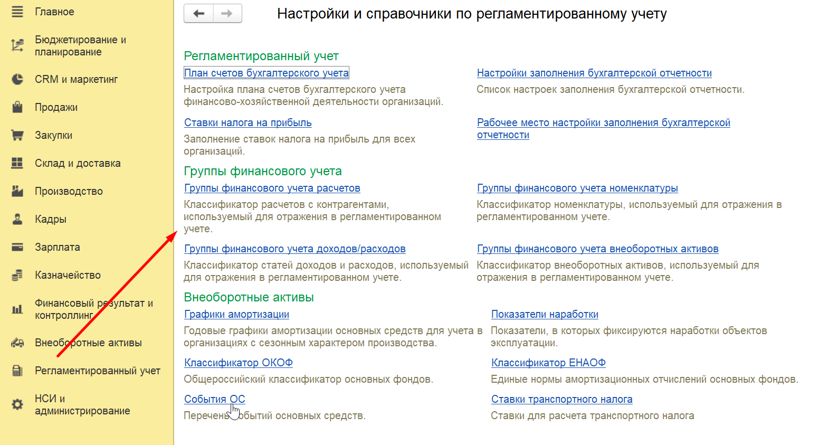Open Регламентированный учет sidebar section
This screenshot has width=819, height=445.
click(x=98, y=371)
